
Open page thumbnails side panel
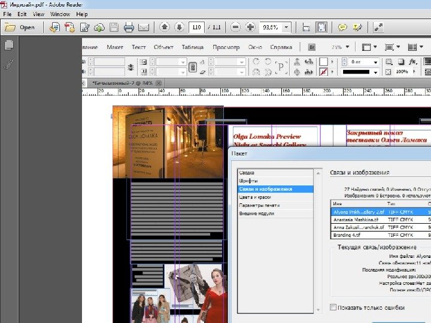pos(9,45)
